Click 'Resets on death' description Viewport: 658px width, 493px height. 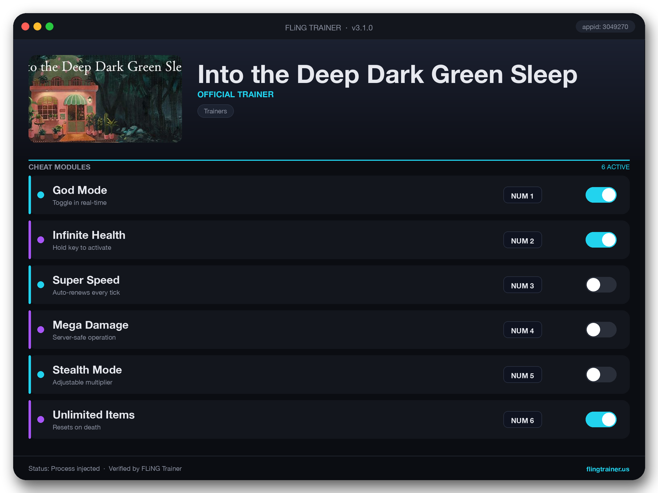[76, 427]
